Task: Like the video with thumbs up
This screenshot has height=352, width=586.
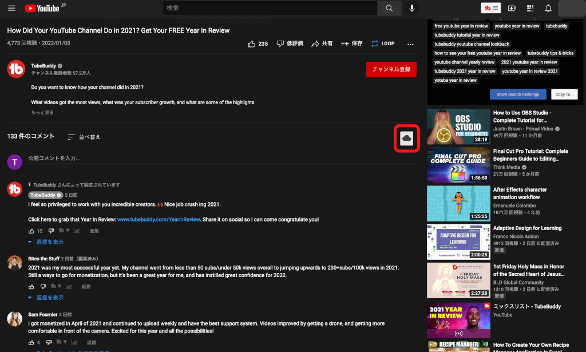Action: click(258, 43)
